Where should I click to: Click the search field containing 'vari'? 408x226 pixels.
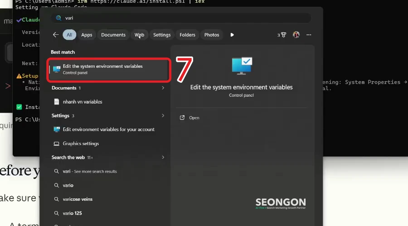pyautogui.click(x=181, y=18)
